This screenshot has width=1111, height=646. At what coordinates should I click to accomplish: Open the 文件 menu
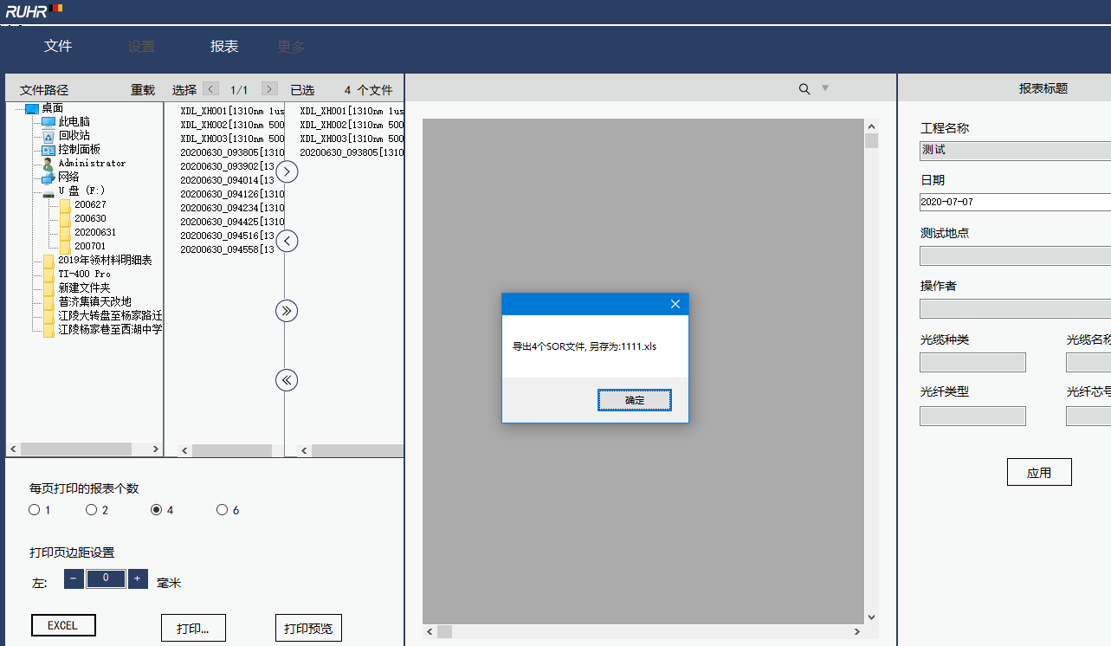coord(58,47)
